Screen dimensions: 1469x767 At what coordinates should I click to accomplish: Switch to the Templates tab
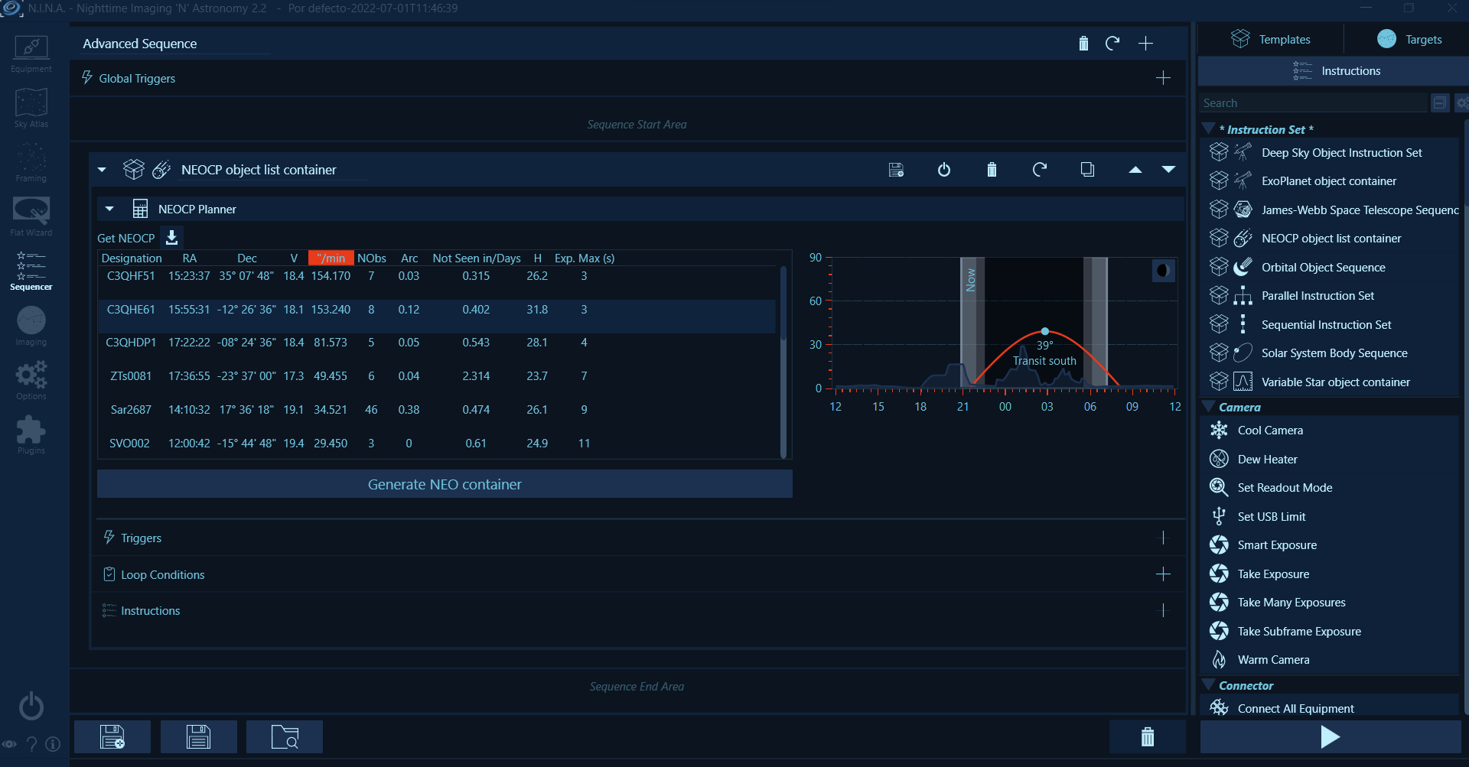pyautogui.click(x=1271, y=40)
